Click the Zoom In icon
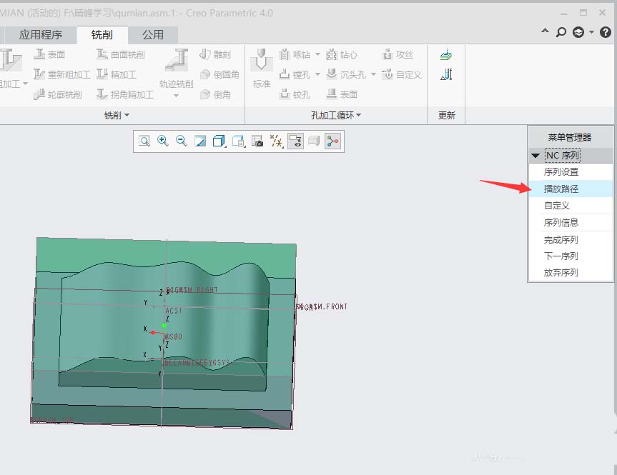617x475 pixels. [163, 141]
